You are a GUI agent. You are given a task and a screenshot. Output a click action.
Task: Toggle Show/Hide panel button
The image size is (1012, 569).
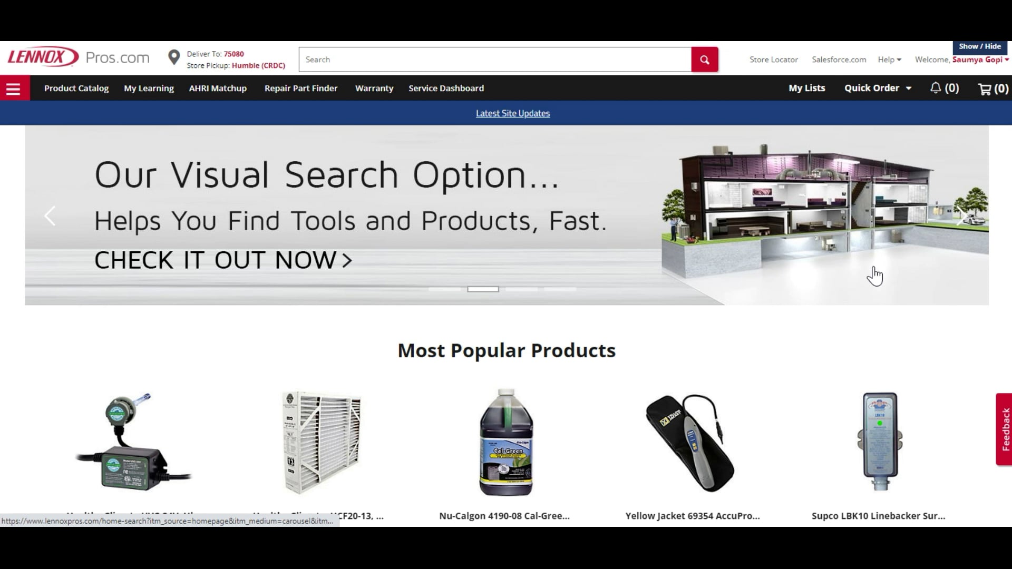pyautogui.click(x=981, y=45)
